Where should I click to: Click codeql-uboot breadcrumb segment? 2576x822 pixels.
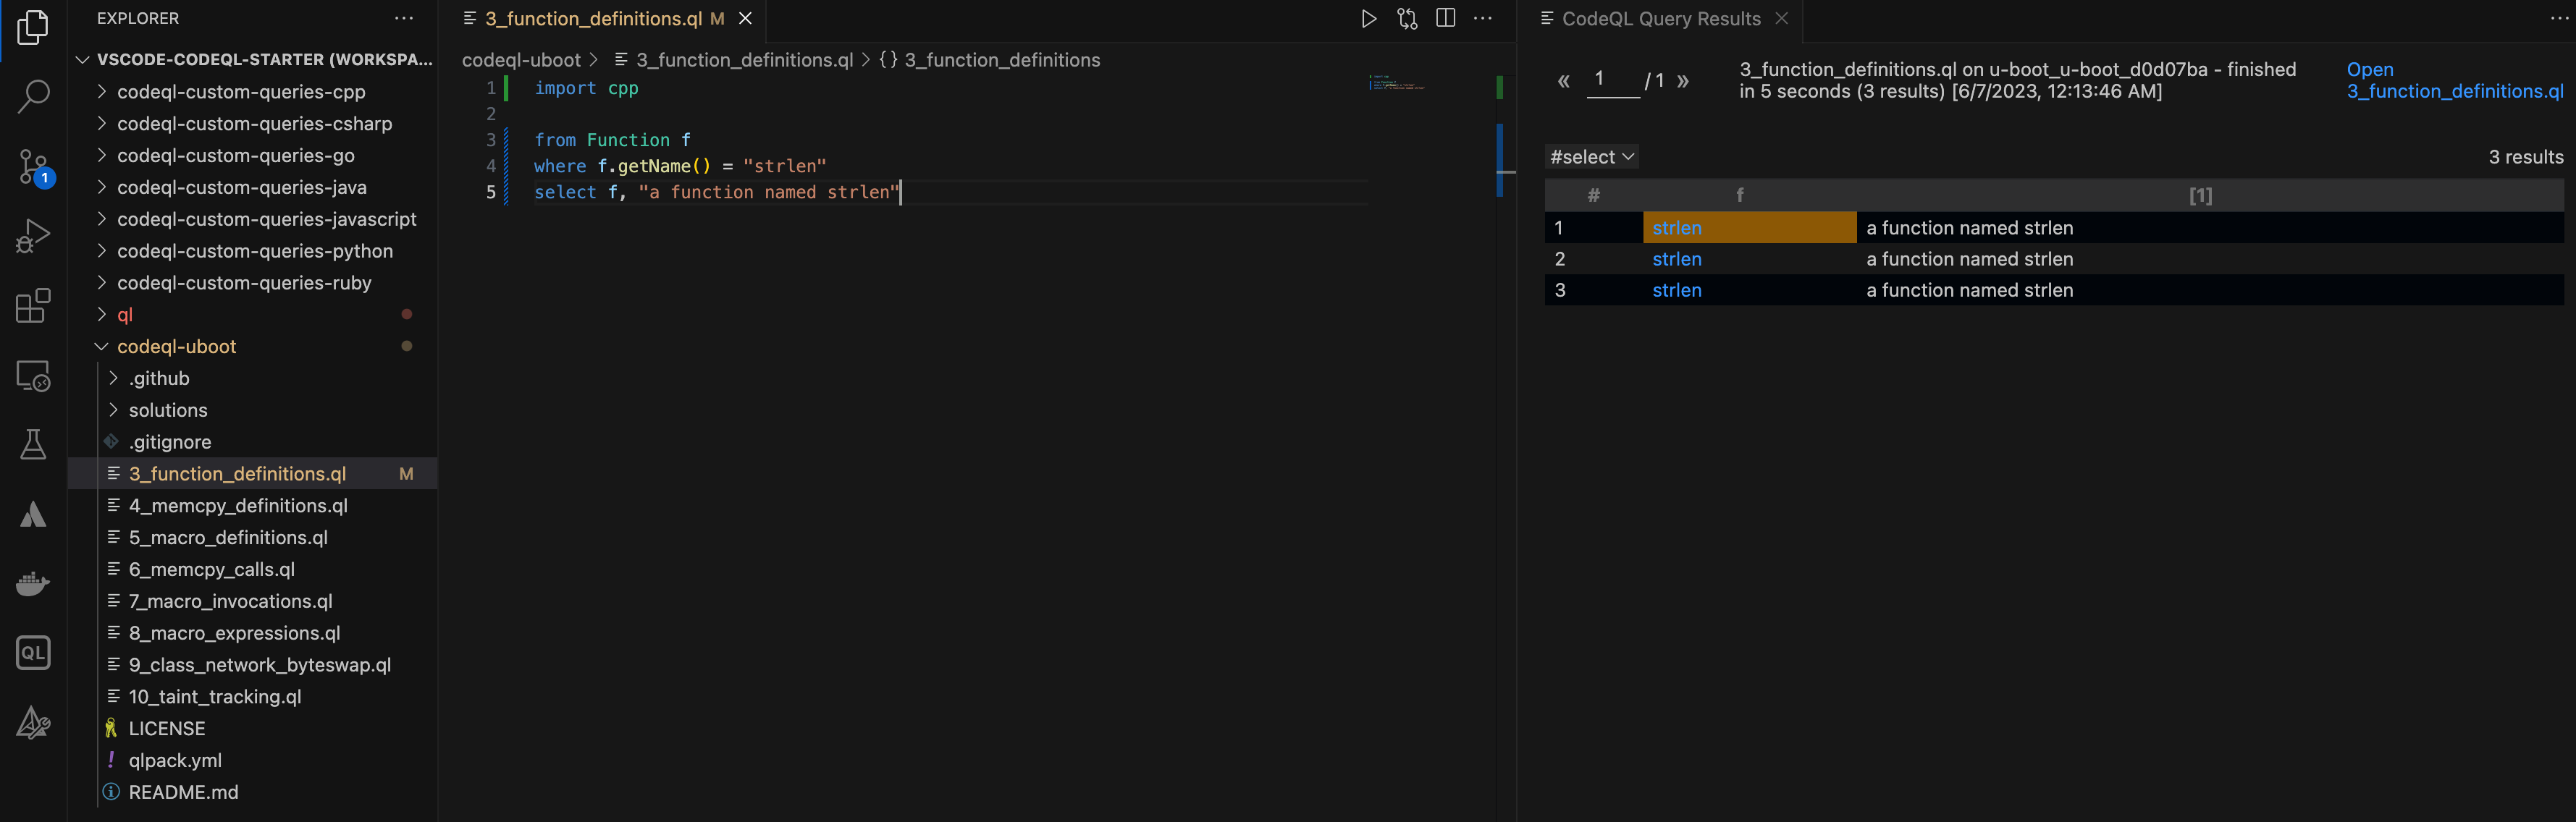521,60
